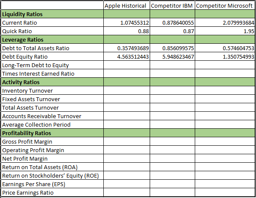Click the Times Interest Earned Ratio label

click(38, 74)
